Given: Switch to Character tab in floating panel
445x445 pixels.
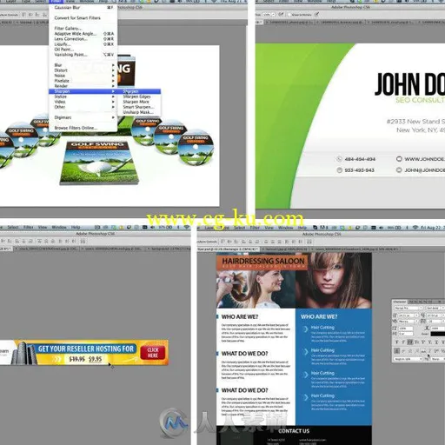Looking at the screenshot, I should point(400,302).
